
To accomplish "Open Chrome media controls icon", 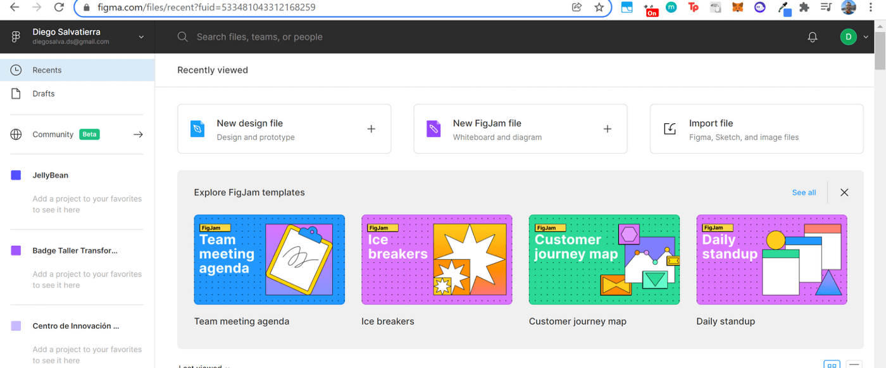I will [x=826, y=8].
